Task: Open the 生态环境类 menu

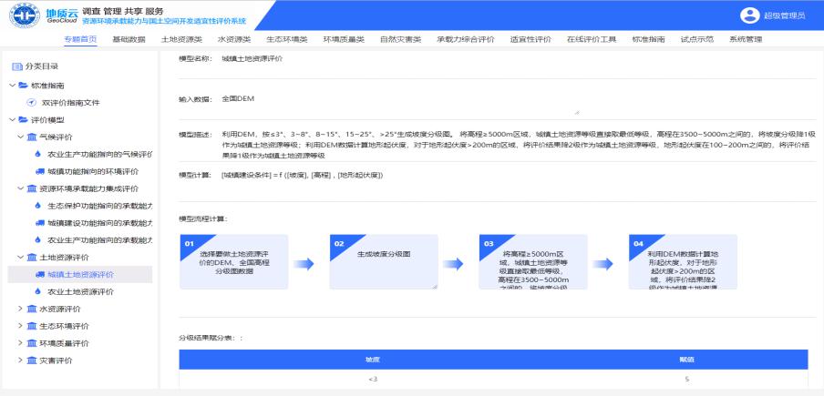Action: click(286, 39)
